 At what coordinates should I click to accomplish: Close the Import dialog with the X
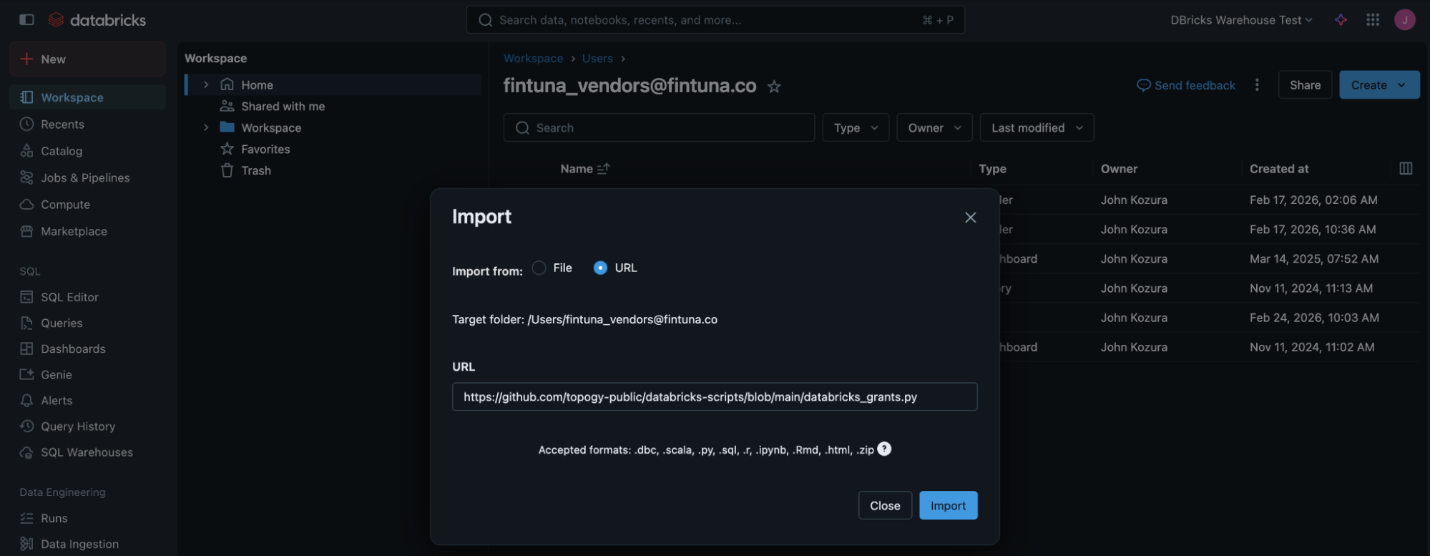[x=970, y=218]
